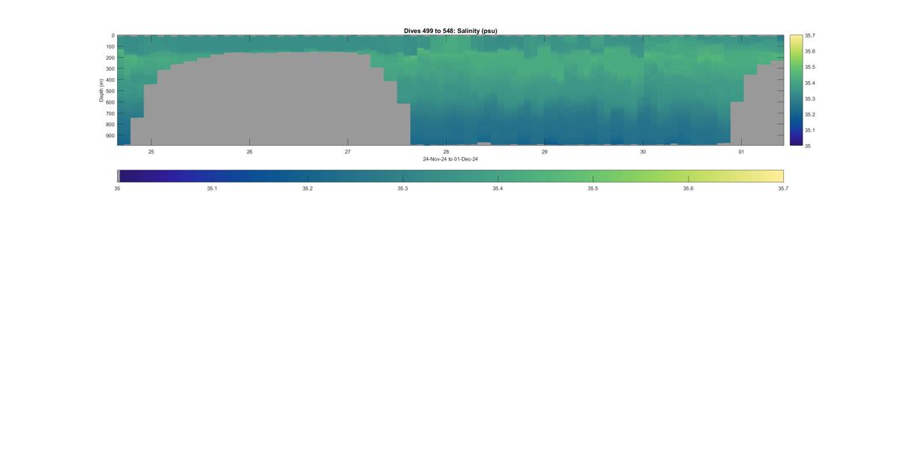
Task: Click horizontal colorbar tick label '35.3'
Action: [402, 188]
